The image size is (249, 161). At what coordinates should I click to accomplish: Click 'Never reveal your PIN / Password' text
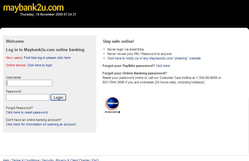pyautogui.click(x=139, y=54)
